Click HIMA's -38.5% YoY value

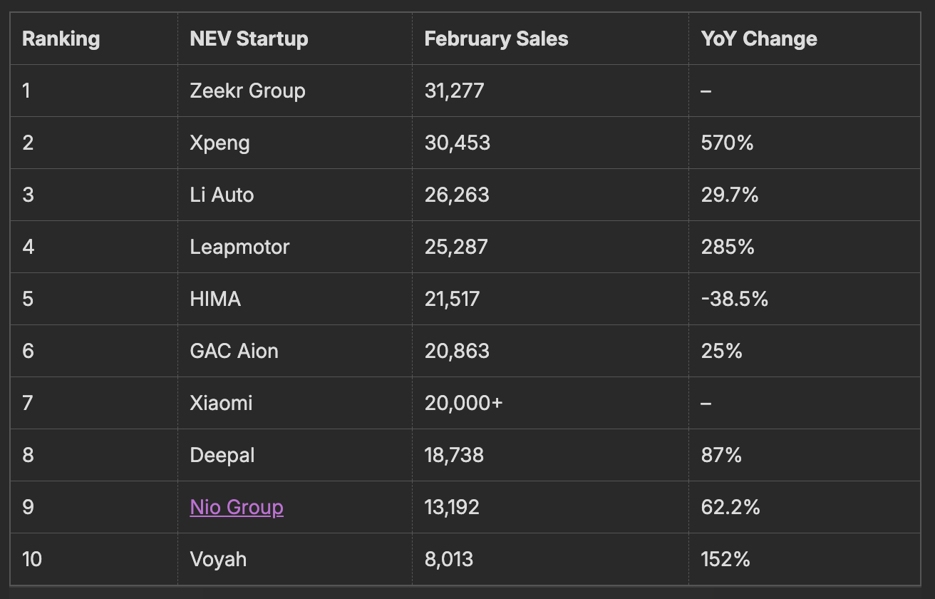[x=734, y=299]
